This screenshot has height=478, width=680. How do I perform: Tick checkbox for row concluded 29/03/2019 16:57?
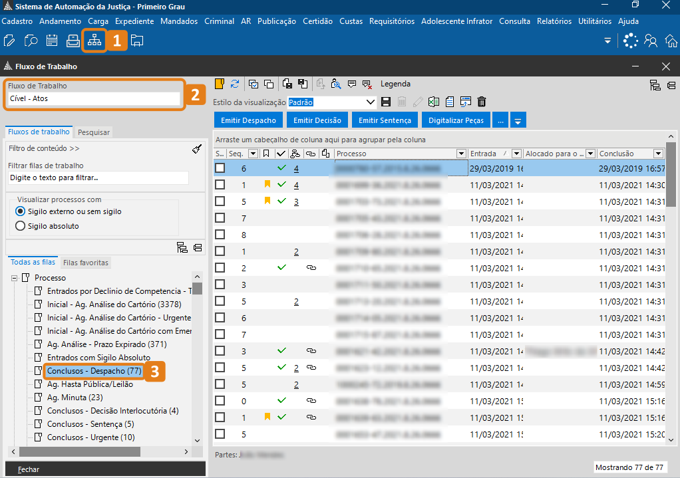[220, 168]
